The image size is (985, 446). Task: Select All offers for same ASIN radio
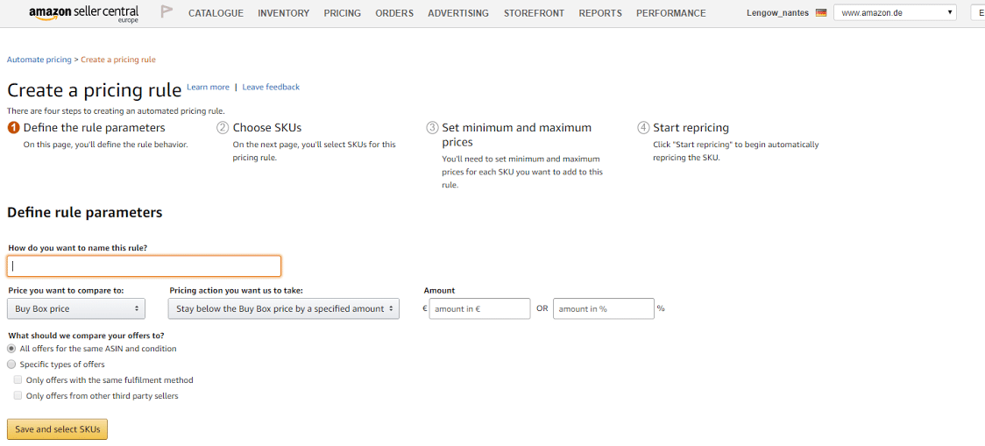tap(11, 349)
